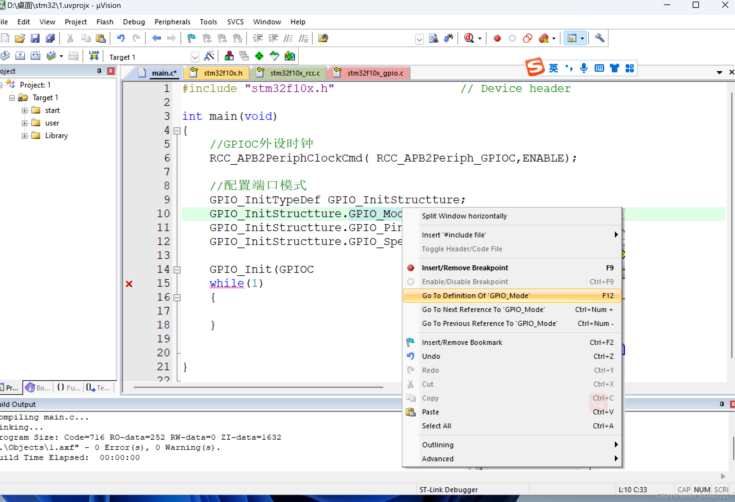Expand the start folder in project tree
The image size is (735, 502).
pyautogui.click(x=25, y=110)
